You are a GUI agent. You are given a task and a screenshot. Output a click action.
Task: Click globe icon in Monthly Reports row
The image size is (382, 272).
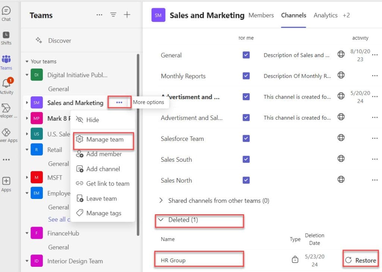click(341, 75)
